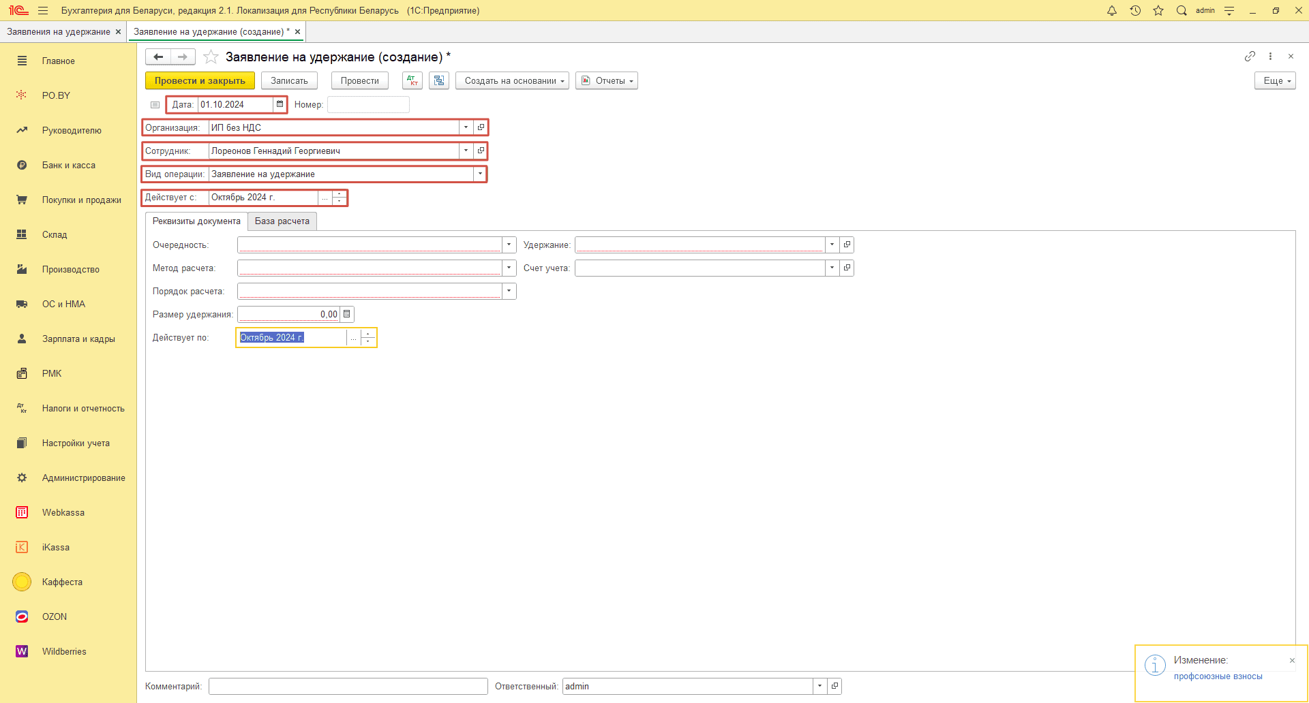Open Зарплата и кадры section
This screenshot has height=703, width=1309.
(x=68, y=339)
